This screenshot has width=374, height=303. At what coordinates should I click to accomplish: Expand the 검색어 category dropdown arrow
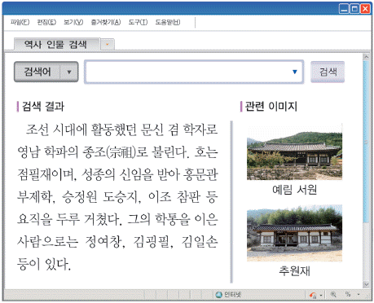tap(69, 72)
